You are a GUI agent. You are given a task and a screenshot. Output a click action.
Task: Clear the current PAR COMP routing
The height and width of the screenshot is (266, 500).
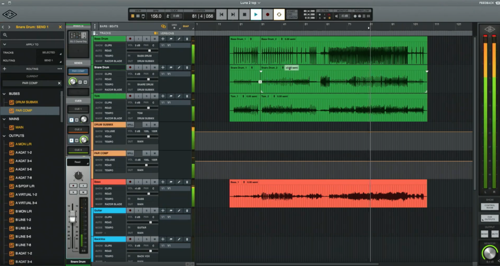(x=59, y=83)
